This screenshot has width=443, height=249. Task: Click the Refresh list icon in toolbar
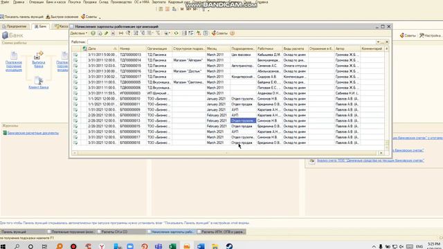tap(176, 33)
